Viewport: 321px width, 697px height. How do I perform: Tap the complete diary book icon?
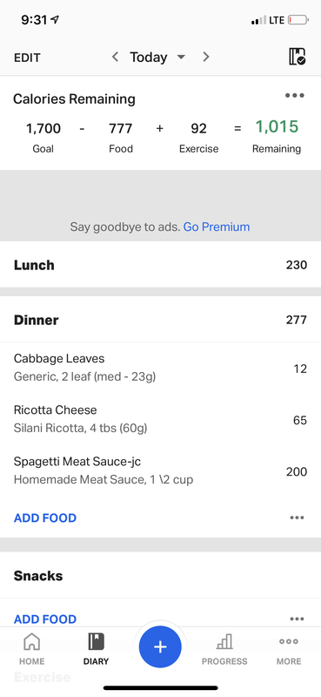tap(297, 57)
